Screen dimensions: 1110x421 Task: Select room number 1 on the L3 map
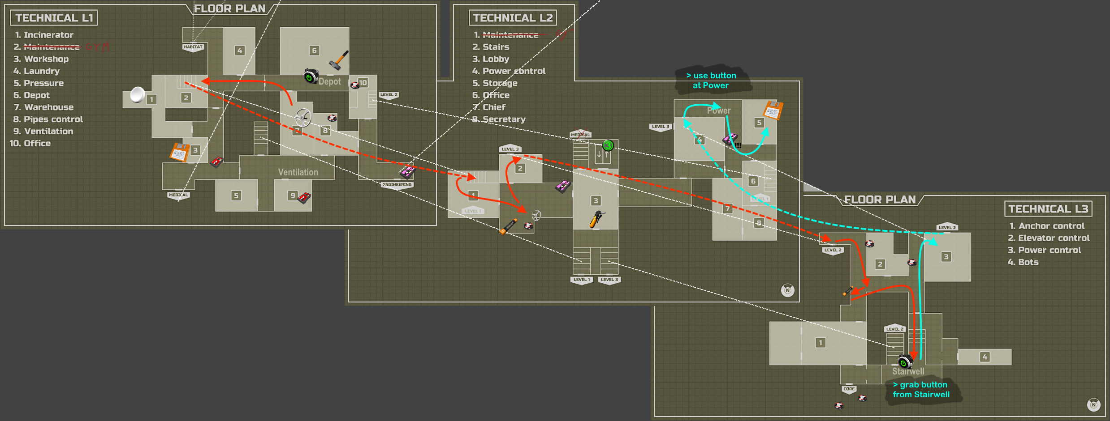821,343
